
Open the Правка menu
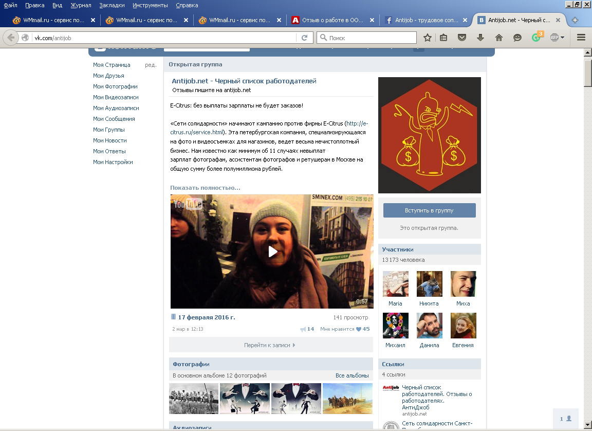coord(35,5)
